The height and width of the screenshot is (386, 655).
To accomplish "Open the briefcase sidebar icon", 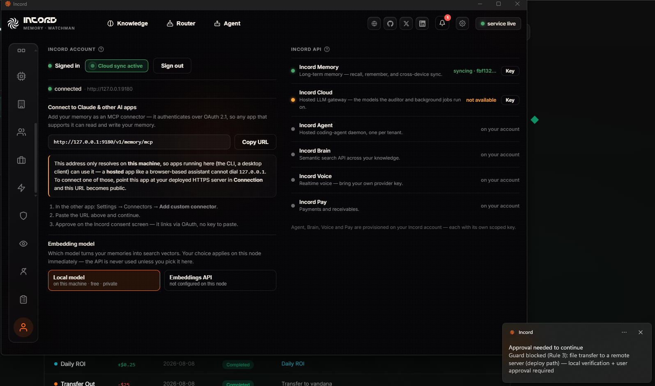I will coord(21,160).
